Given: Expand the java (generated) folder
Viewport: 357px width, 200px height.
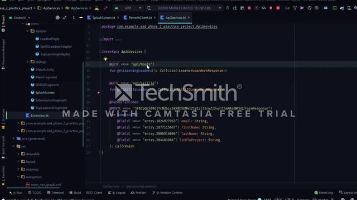Looking at the screenshot, I should [x=13, y=138].
